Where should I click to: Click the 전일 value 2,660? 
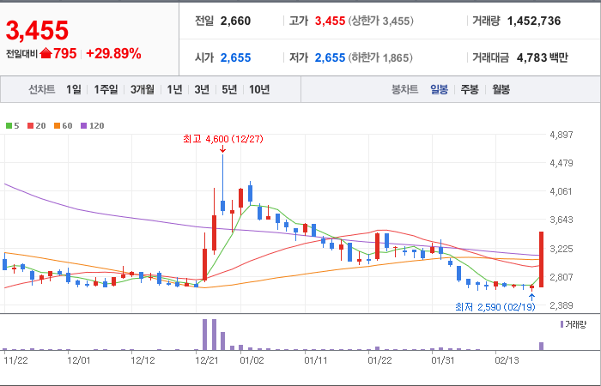point(235,21)
